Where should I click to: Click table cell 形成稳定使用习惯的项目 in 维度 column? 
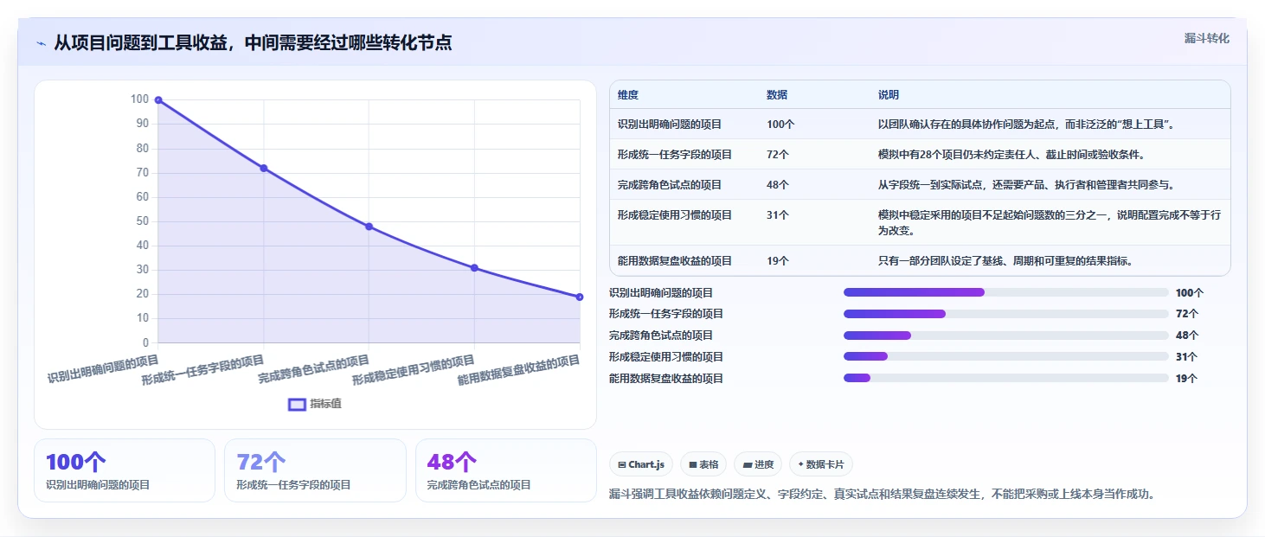coord(675,215)
